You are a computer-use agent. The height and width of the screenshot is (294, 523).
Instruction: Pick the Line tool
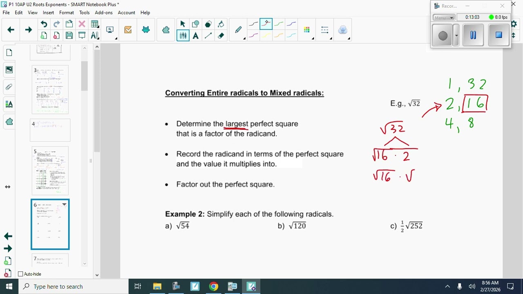(208, 36)
